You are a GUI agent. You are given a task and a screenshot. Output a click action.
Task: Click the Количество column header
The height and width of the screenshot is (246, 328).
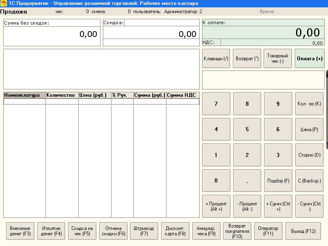(x=62, y=95)
